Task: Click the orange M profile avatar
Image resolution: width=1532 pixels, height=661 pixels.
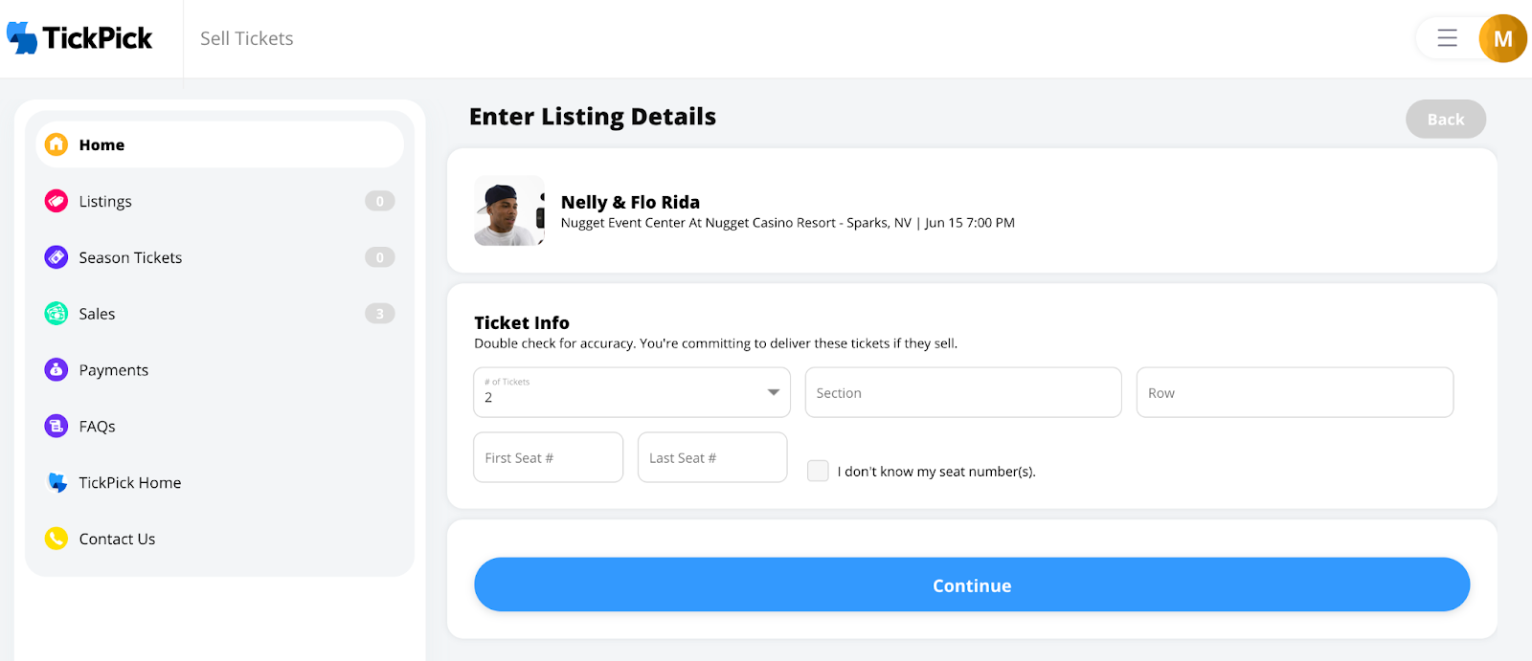Action: coord(1502,38)
